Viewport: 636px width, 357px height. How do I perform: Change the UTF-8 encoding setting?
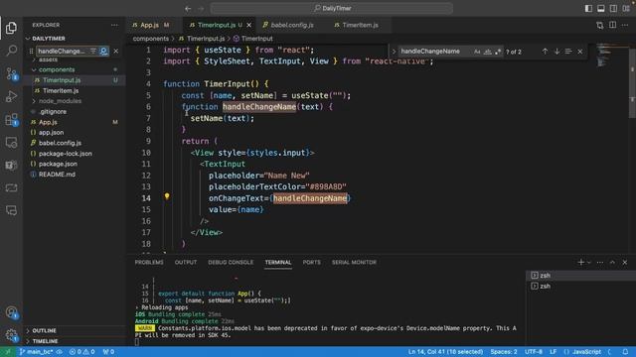[534, 352]
